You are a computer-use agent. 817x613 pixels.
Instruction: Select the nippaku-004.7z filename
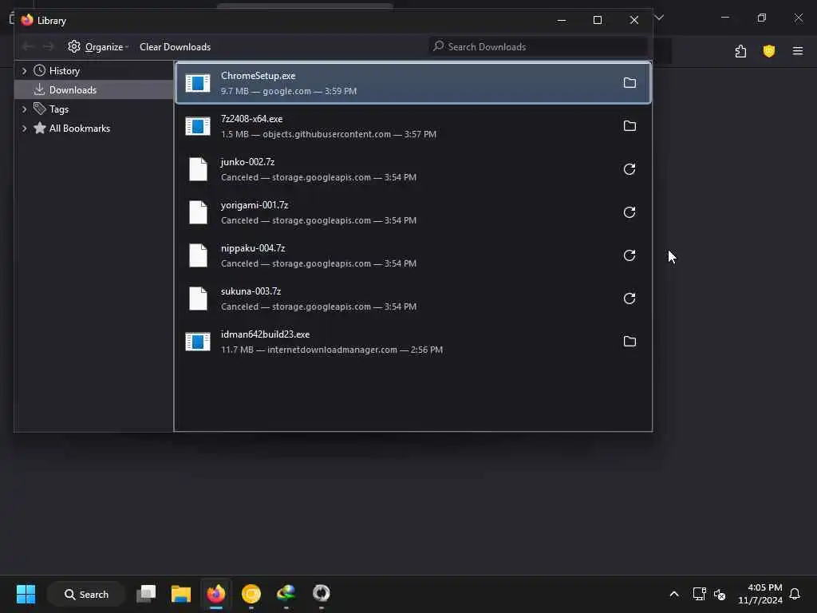(253, 249)
